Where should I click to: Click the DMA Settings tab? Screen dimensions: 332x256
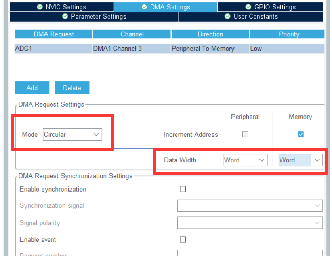tap(166, 7)
